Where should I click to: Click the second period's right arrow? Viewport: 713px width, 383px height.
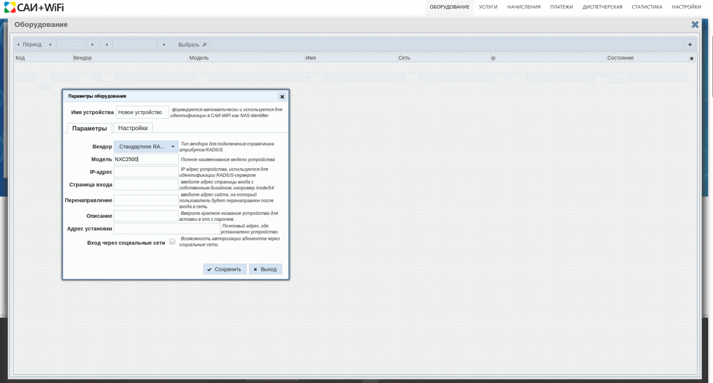(163, 45)
